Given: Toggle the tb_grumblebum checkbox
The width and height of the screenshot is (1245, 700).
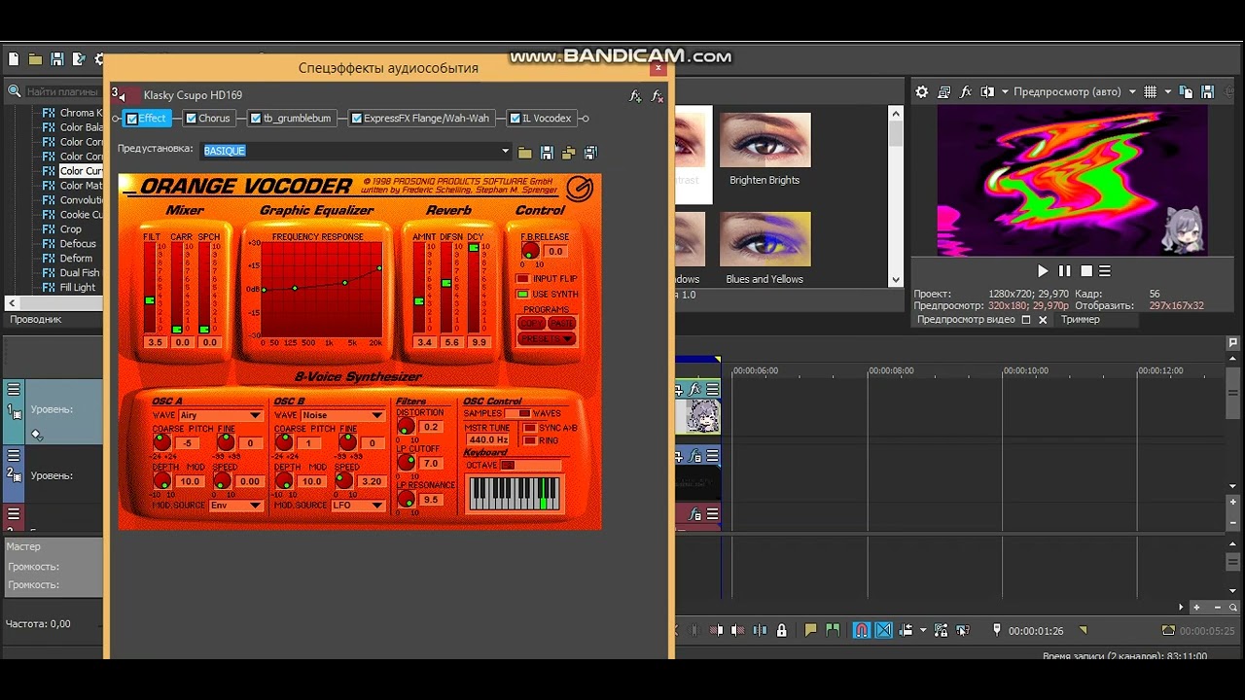Looking at the screenshot, I should click(x=256, y=119).
